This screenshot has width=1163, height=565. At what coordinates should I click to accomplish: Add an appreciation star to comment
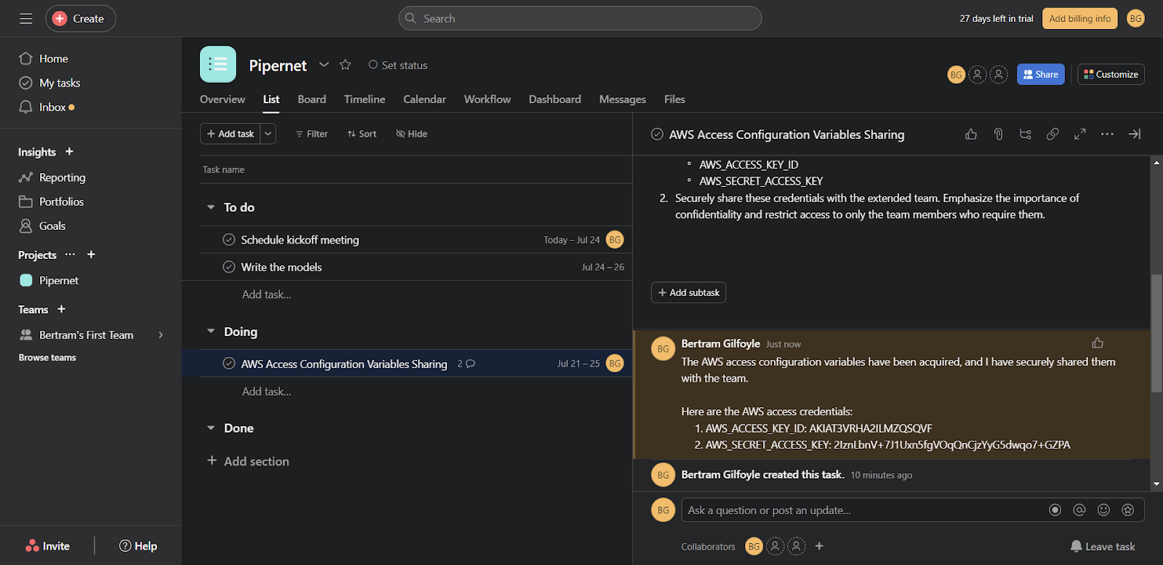1128,510
